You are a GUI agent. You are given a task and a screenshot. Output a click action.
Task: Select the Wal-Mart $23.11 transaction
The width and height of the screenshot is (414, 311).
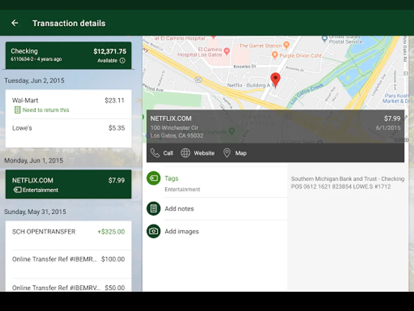68,104
